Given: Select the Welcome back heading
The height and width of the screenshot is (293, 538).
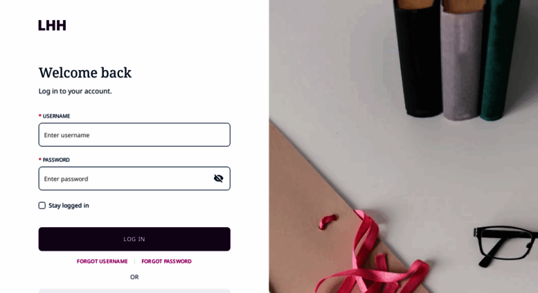Looking at the screenshot, I should 85,73.
